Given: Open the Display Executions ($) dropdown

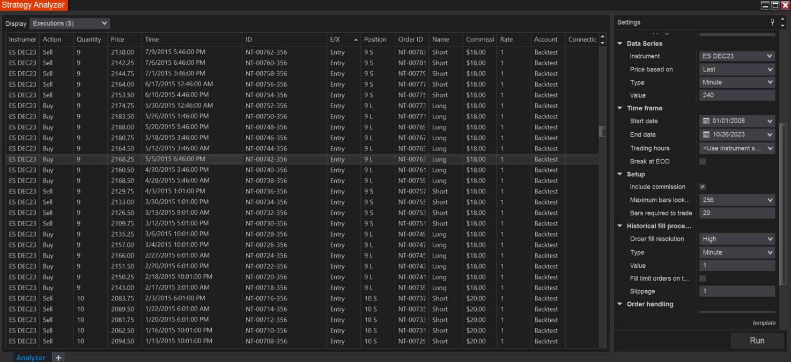Looking at the screenshot, I should (x=70, y=24).
